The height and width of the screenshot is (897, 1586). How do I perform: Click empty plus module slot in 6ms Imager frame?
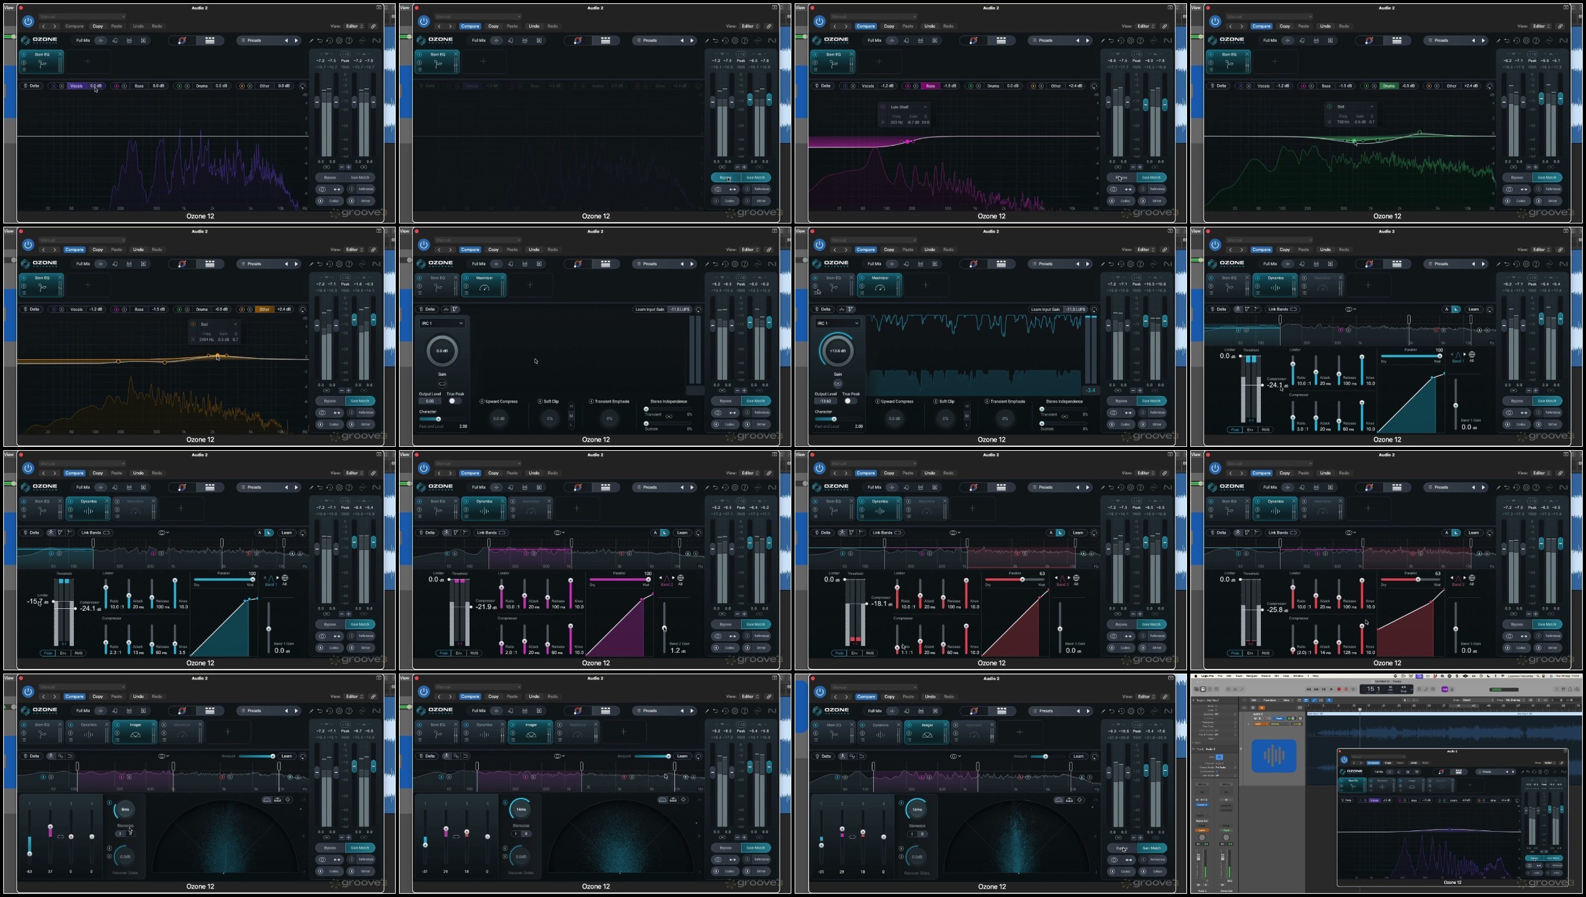(x=228, y=732)
